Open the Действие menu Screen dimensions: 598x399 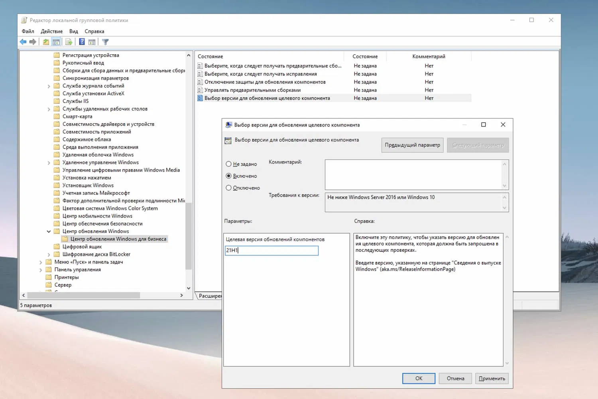click(51, 31)
